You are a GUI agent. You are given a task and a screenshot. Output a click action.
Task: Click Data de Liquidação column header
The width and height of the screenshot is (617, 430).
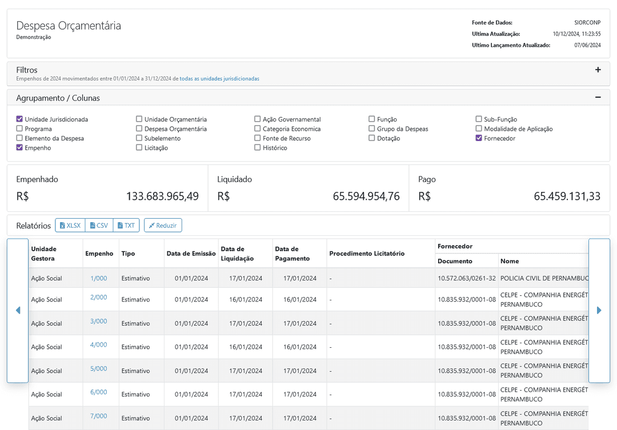pyautogui.click(x=245, y=254)
